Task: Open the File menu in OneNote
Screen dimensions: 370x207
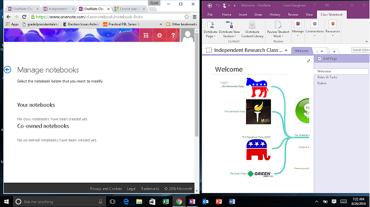Action: click(210, 15)
